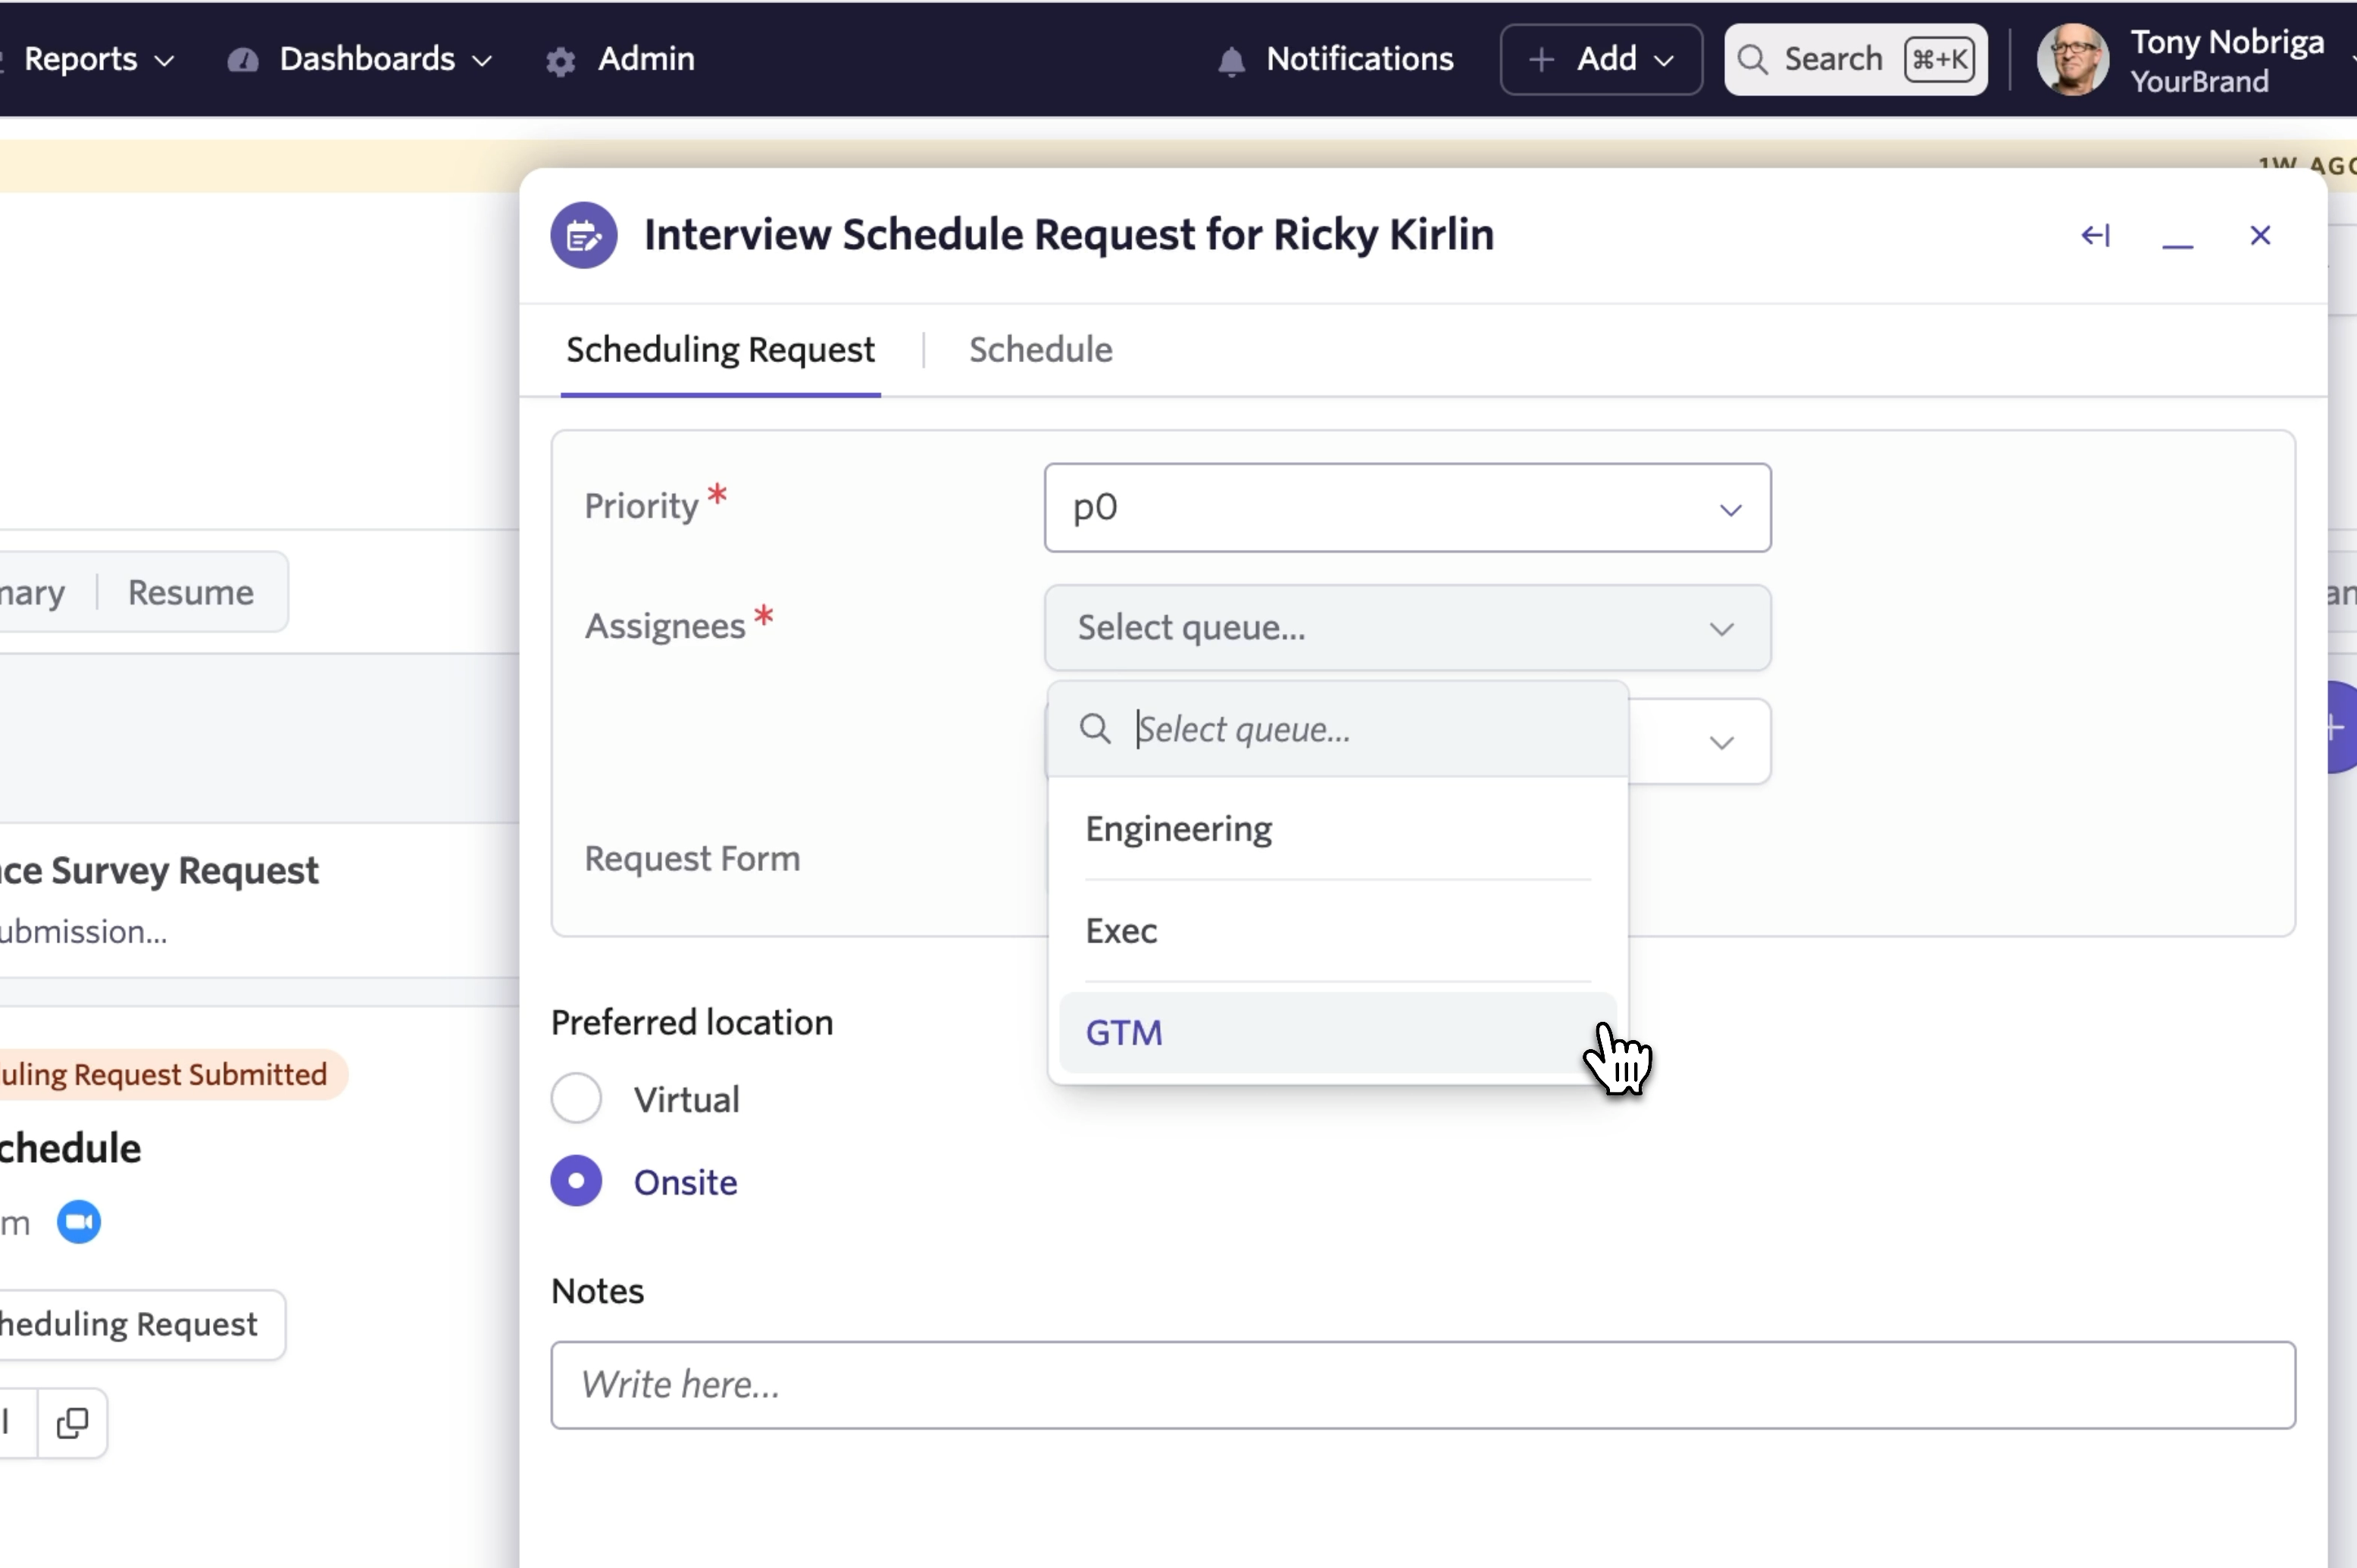Viewport: 2357px width, 1568px height.
Task: Click the interview request calendar icon
Action: pyautogui.click(x=584, y=235)
